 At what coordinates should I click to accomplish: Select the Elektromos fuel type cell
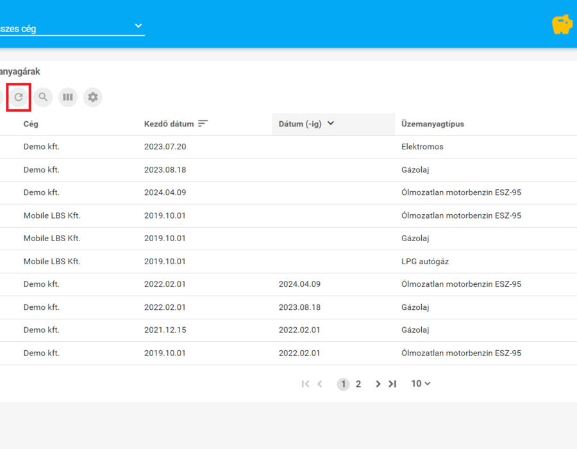tap(422, 147)
